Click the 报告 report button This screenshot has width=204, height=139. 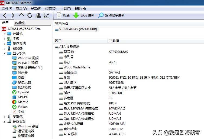63,15
